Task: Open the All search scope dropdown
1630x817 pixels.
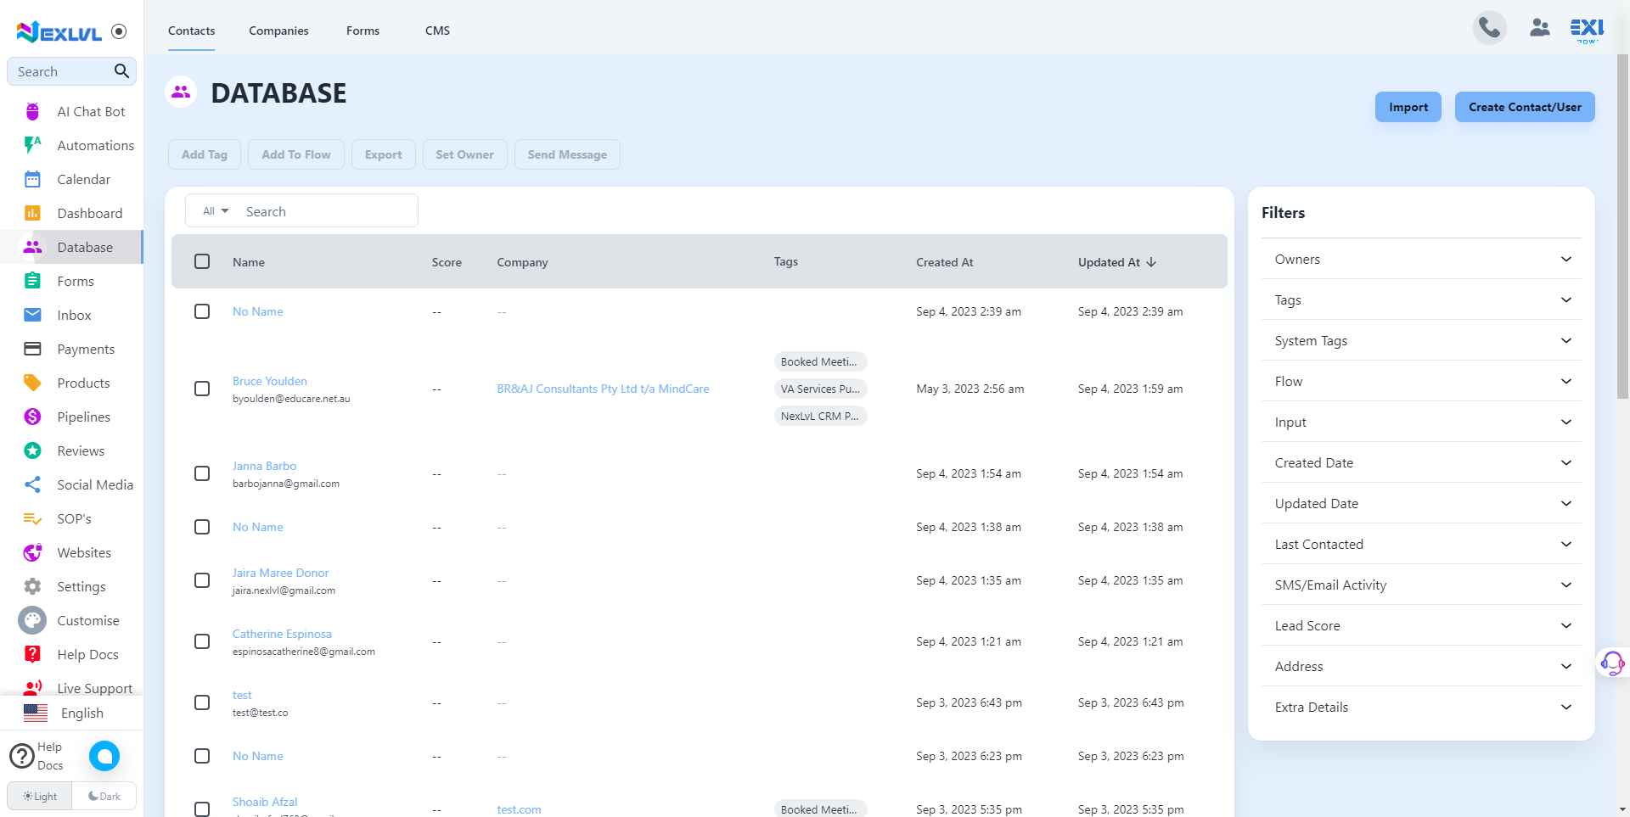Action: [x=216, y=210]
